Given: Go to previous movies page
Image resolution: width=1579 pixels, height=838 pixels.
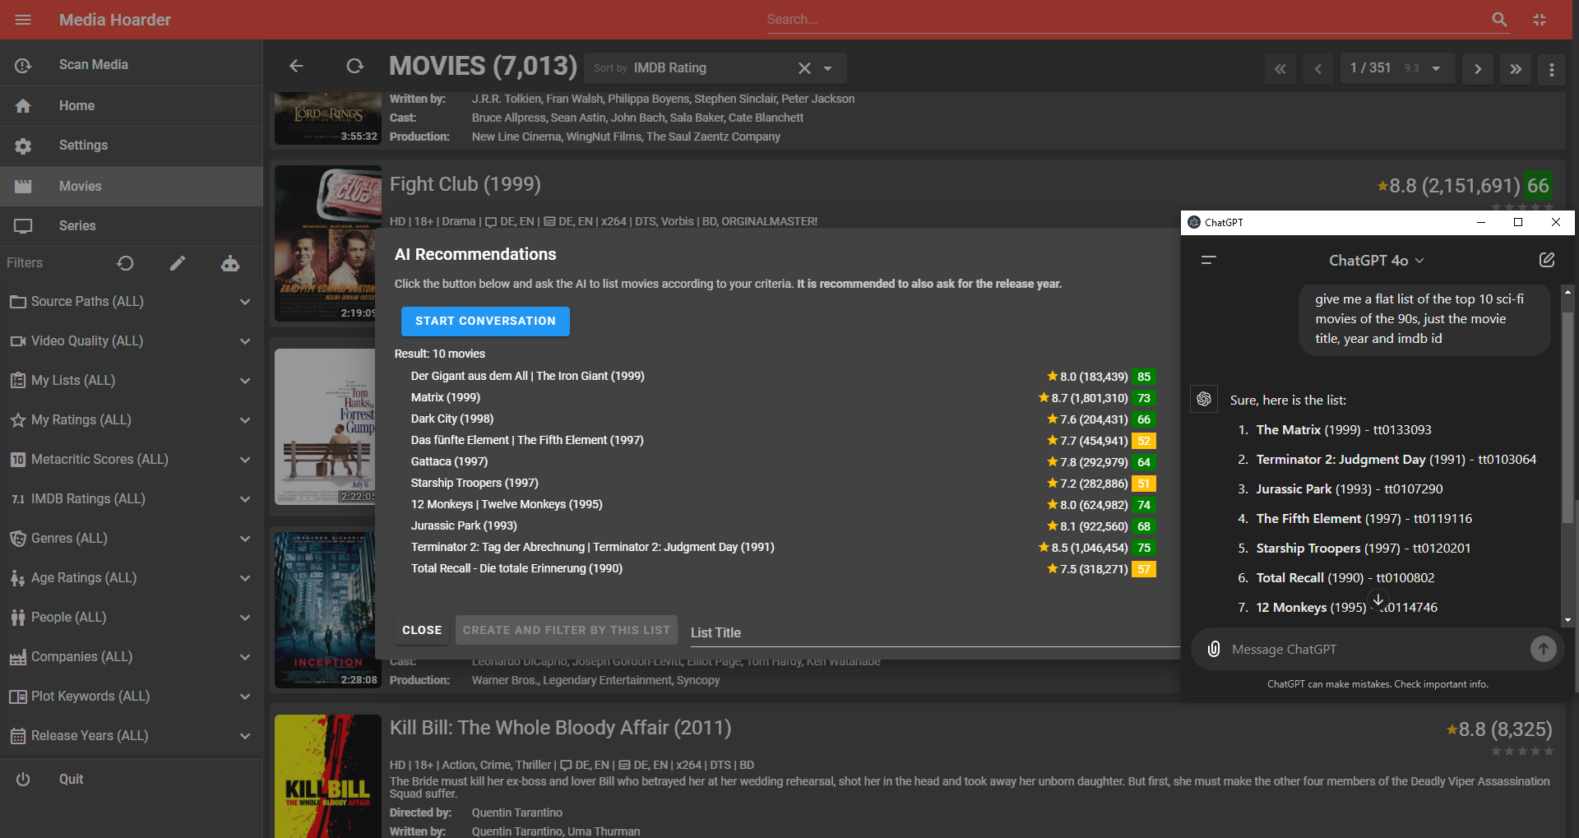Looking at the screenshot, I should coord(1318,69).
